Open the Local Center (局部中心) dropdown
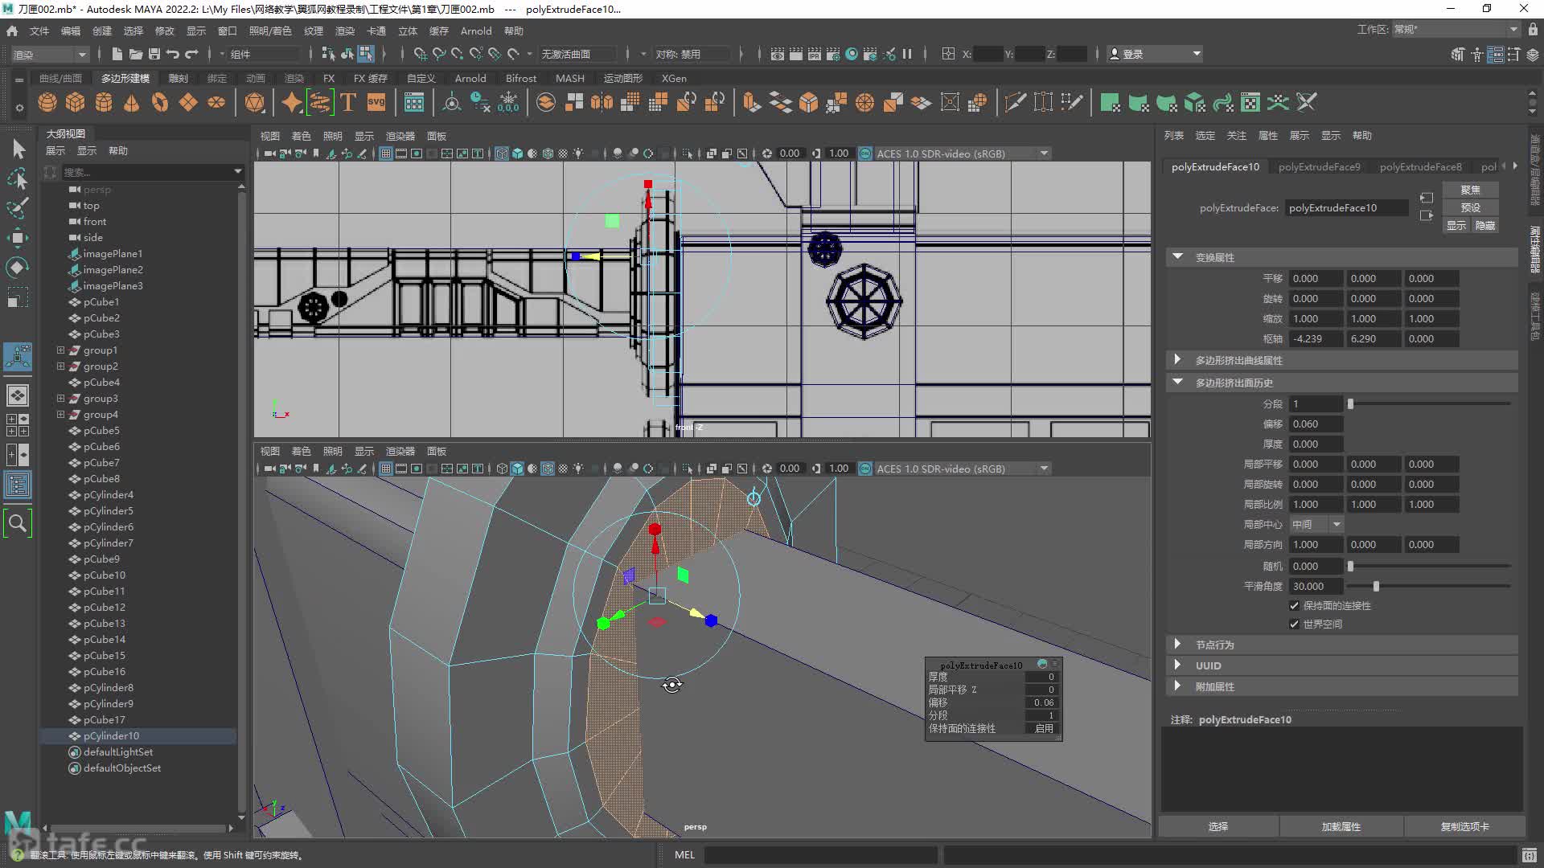Screen dimensions: 1544x868 tap(1316, 524)
